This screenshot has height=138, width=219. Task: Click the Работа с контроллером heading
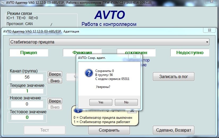109,24
